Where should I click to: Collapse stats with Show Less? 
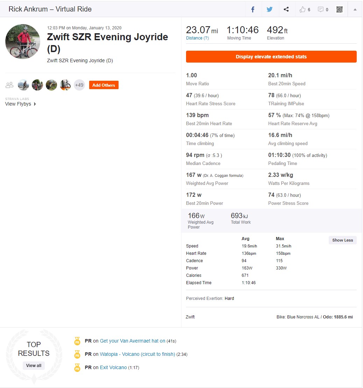point(342,240)
